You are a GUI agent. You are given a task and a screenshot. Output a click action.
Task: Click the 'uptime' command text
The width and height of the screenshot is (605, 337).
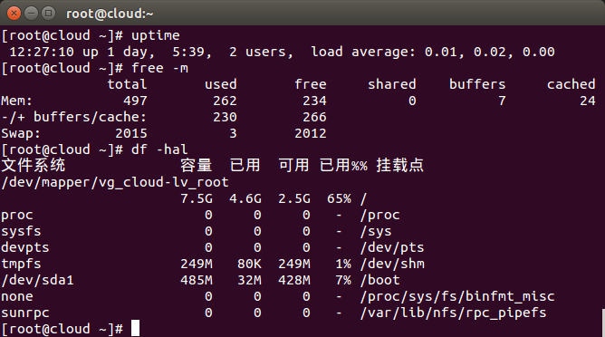[x=156, y=36]
